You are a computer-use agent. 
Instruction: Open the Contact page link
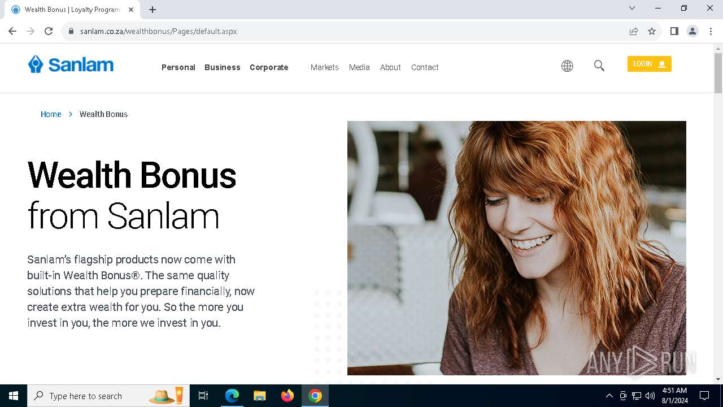pyautogui.click(x=425, y=67)
